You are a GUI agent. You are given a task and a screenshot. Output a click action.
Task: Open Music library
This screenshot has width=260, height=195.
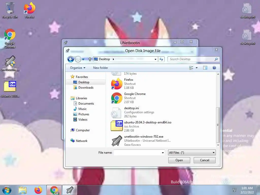click(x=83, y=109)
